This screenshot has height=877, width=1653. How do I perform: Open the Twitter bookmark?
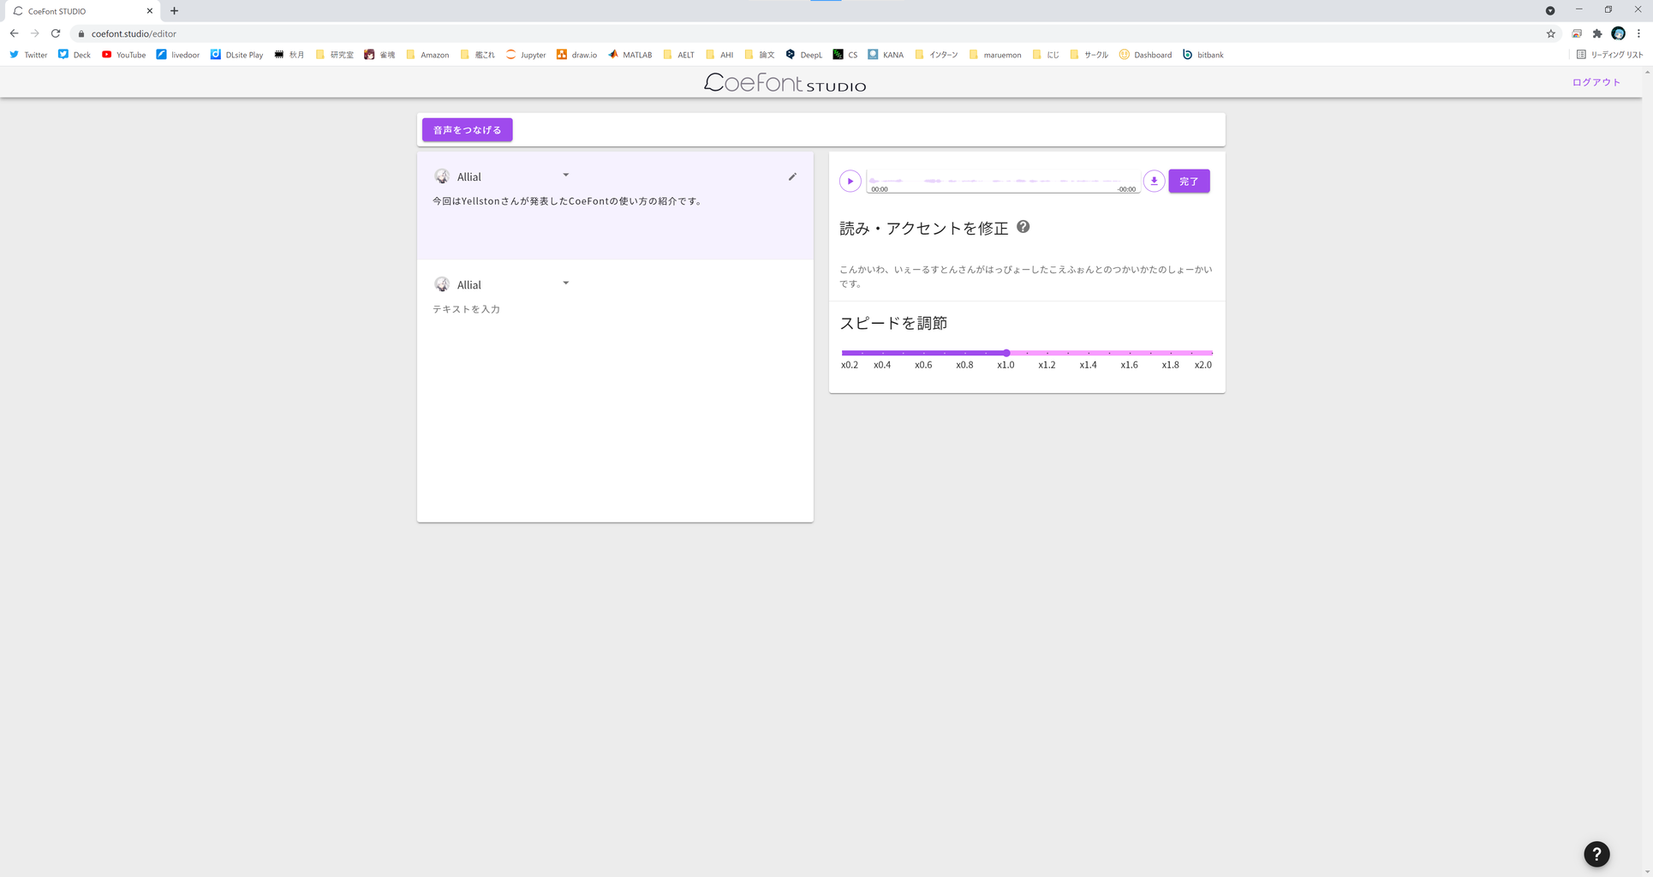click(x=28, y=55)
